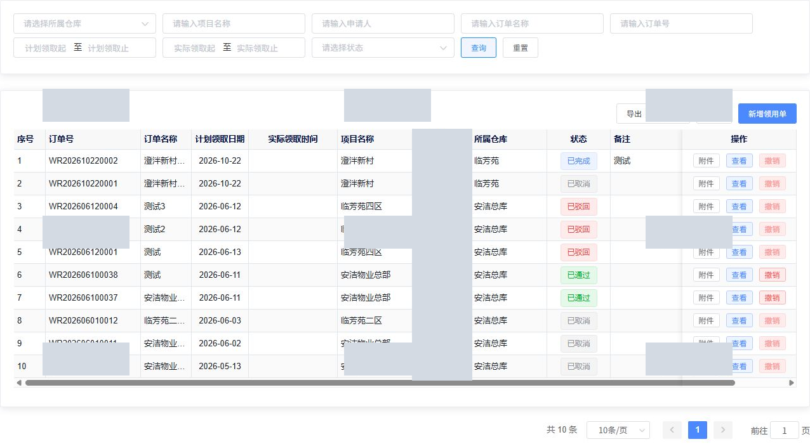Image resolution: width=810 pixels, height=444 pixels.
Task: View details of order WR202610220001
Action: pyautogui.click(x=740, y=184)
